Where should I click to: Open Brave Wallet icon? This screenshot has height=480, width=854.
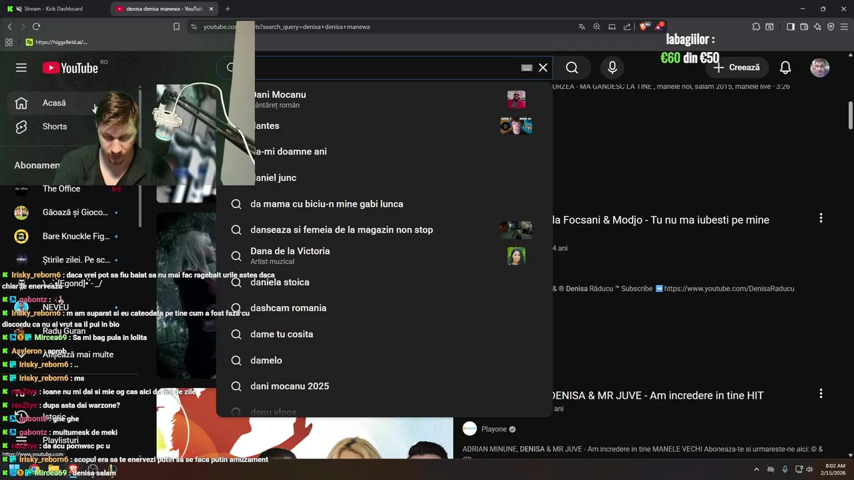coord(804,27)
